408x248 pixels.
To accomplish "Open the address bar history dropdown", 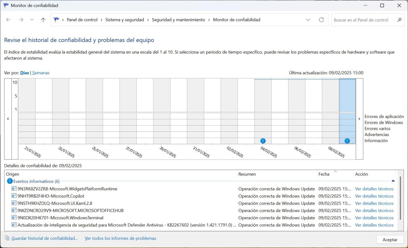I will [308, 20].
